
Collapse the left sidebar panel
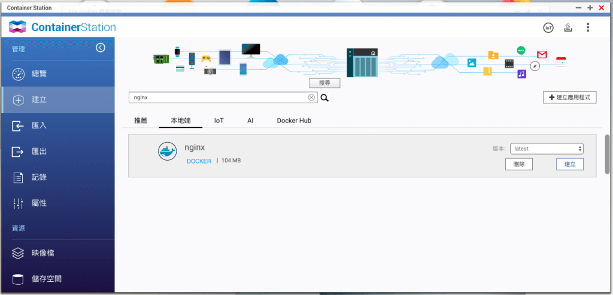(101, 48)
